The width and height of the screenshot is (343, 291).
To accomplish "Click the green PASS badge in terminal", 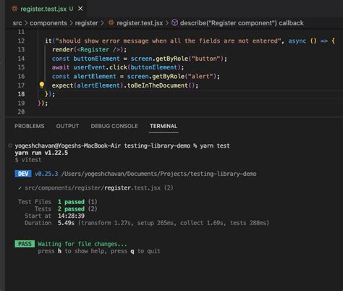I will click(x=25, y=244).
